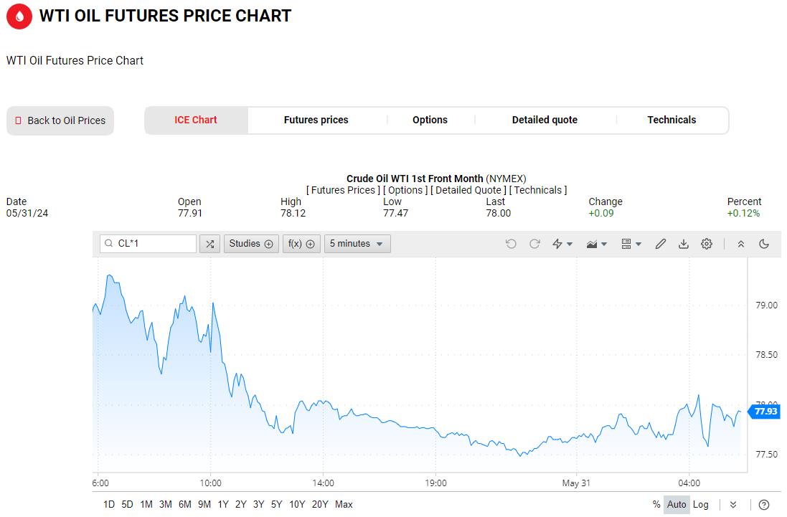Select 1D time range
This screenshot has height=517, width=787.
109,505
